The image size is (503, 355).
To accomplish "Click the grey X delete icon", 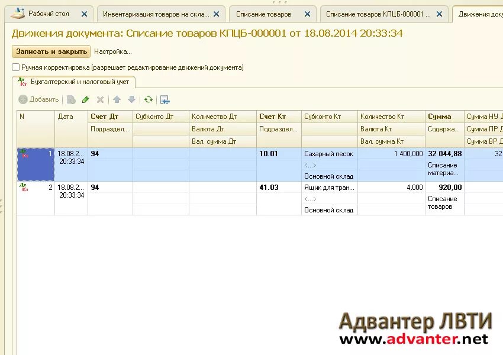I will 100,100.
